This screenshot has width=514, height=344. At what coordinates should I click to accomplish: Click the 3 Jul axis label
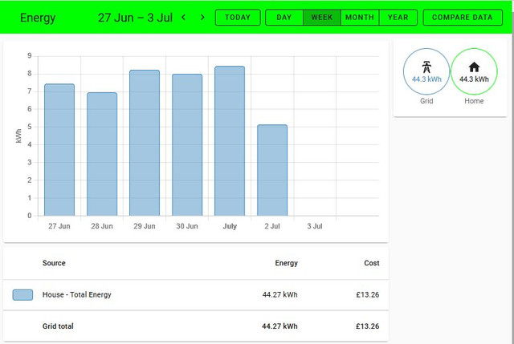pos(315,226)
